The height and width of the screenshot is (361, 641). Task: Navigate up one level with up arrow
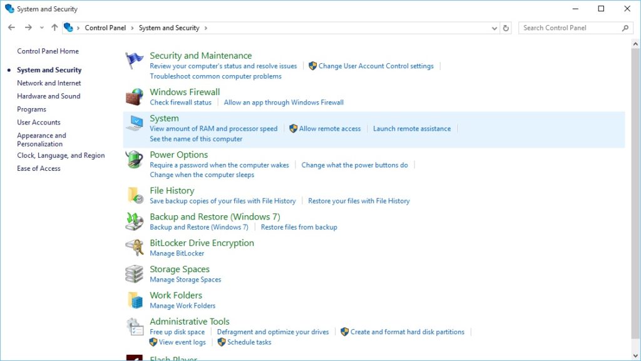[x=54, y=28]
